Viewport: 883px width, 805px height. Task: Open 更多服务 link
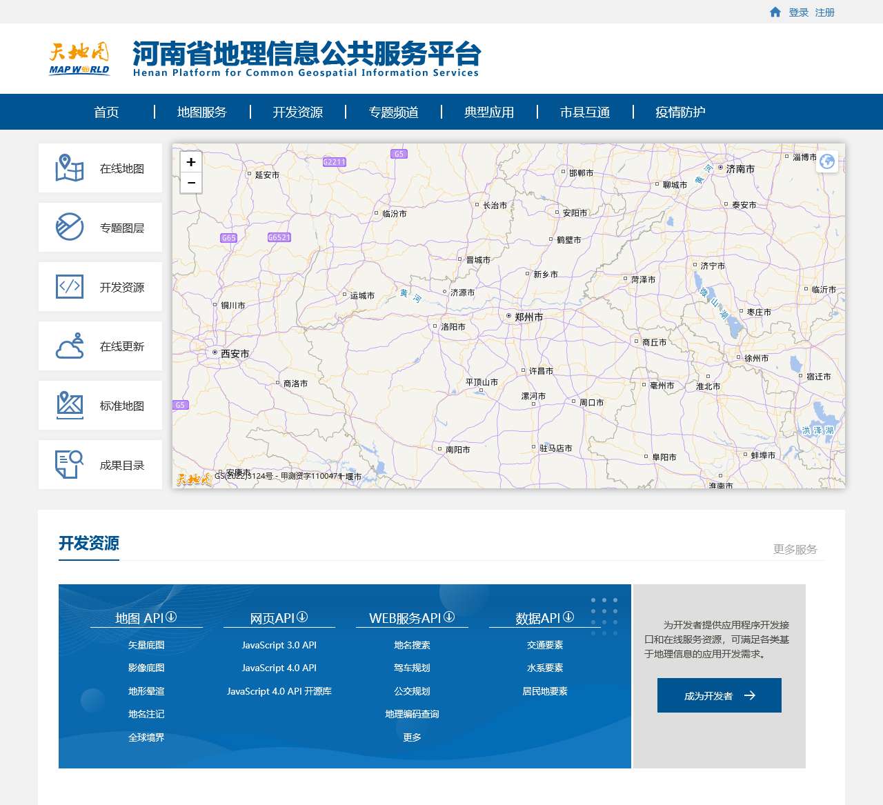click(x=795, y=549)
